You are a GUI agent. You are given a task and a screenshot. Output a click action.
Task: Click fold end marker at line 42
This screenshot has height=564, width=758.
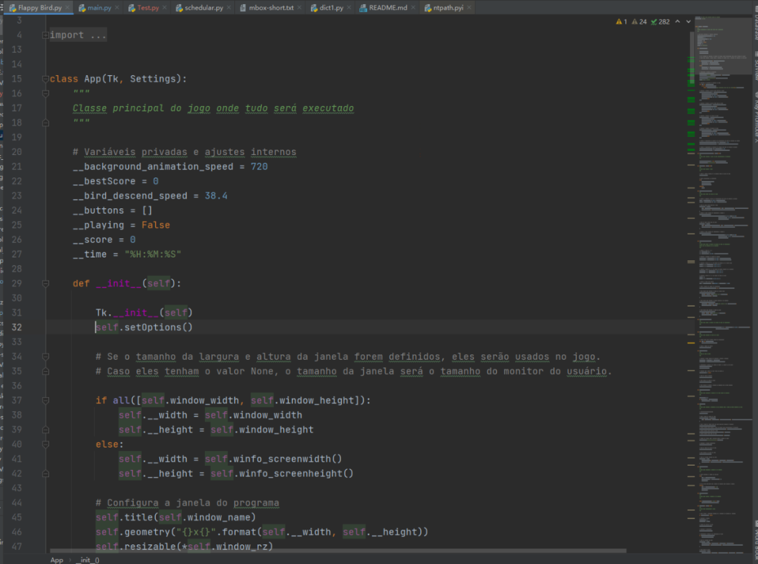pos(46,474)
